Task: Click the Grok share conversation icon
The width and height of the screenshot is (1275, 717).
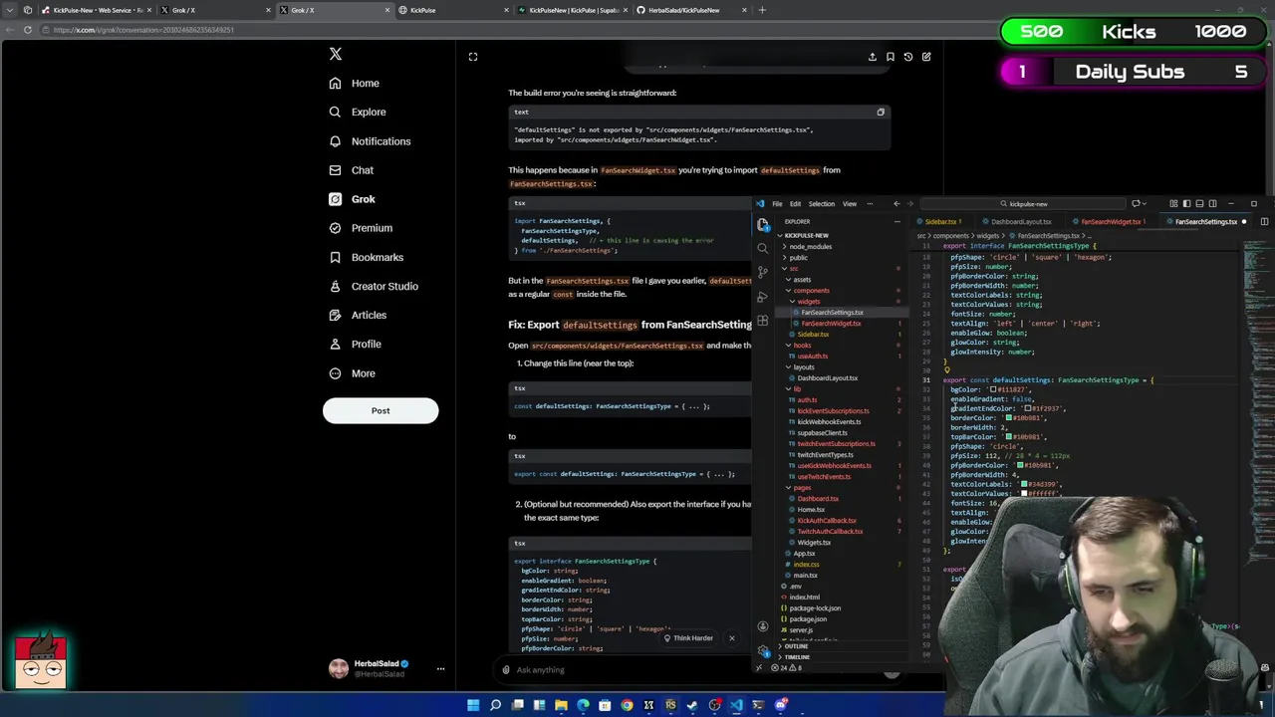Action: click(x=873, y=57)
